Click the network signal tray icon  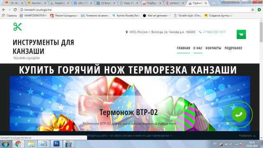236,144
